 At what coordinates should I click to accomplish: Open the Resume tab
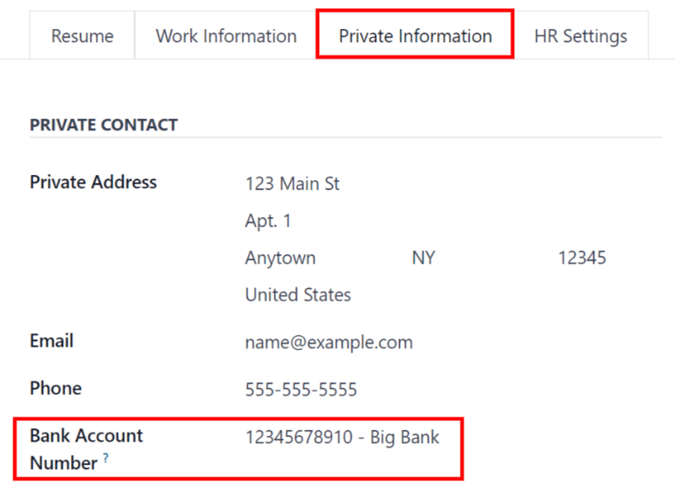(82, 36)
